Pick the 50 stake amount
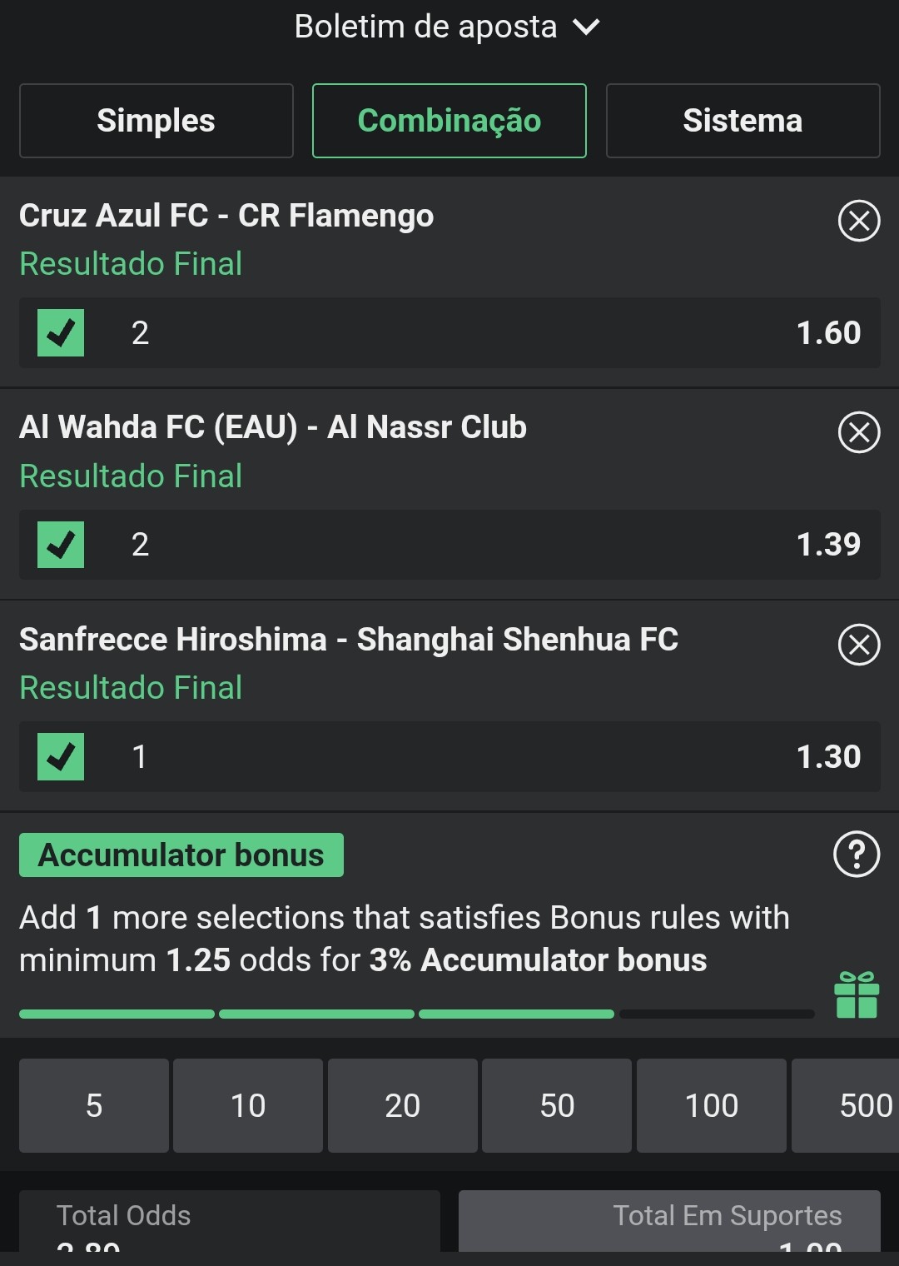The image size is (899, 1266). point(557,1106)
